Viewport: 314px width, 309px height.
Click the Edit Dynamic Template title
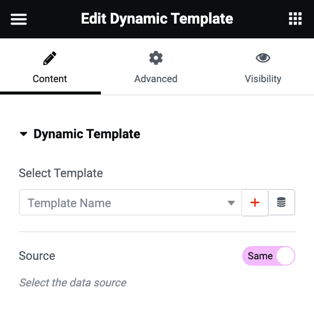pyautogui.click(x=157, y=19)
